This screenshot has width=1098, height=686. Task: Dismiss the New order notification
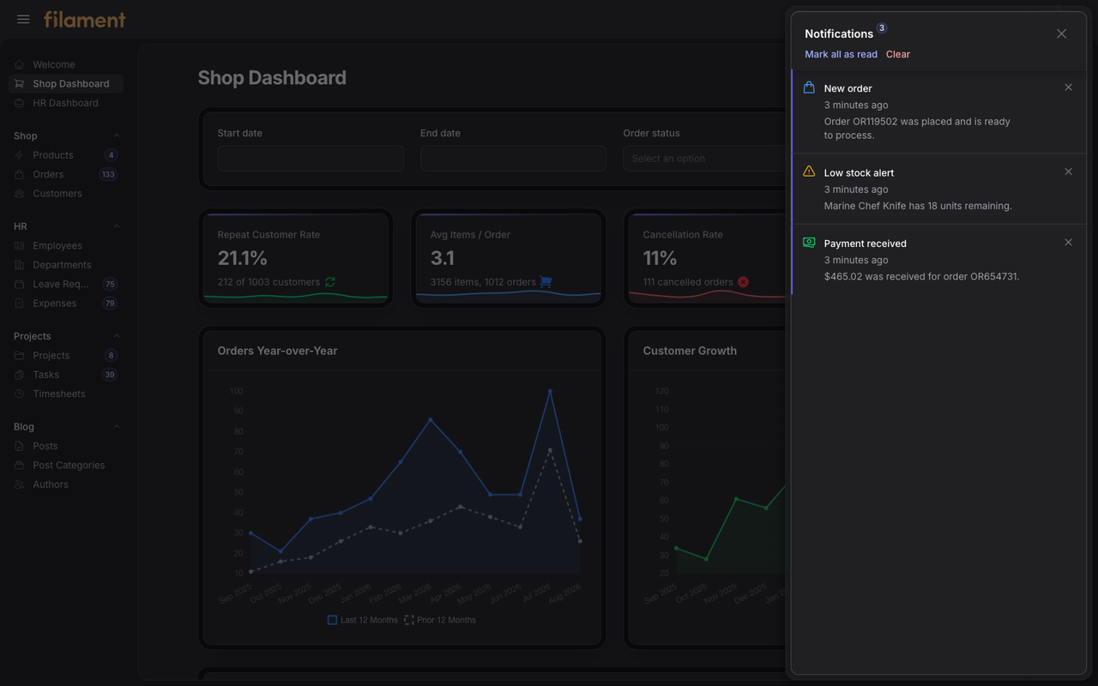point(1068,87)
